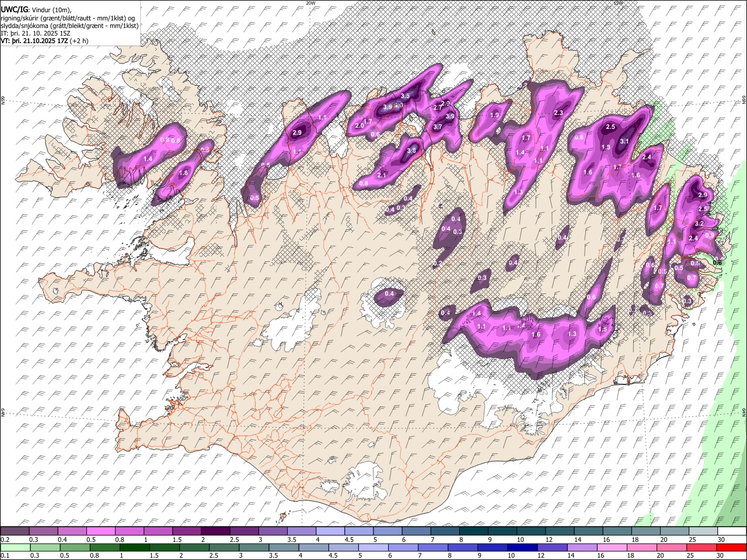Click the "2.1" value on the map
This screenshot has height=560, width=747.
(x=382, y=175)
